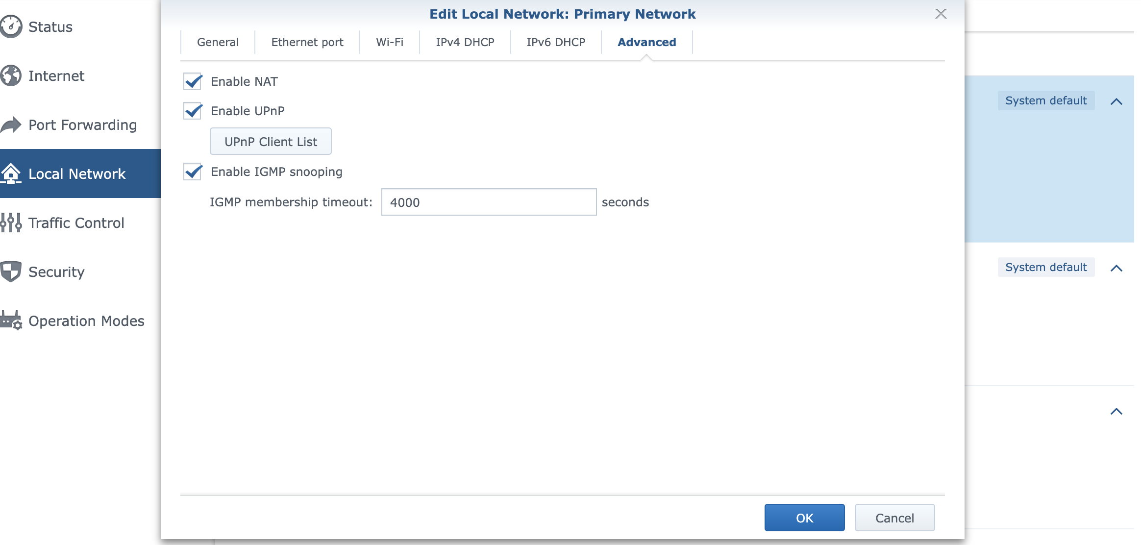Uncheck the Enable NAT checkbox
The image size is (1141, 545).
[x=193, y=81]
